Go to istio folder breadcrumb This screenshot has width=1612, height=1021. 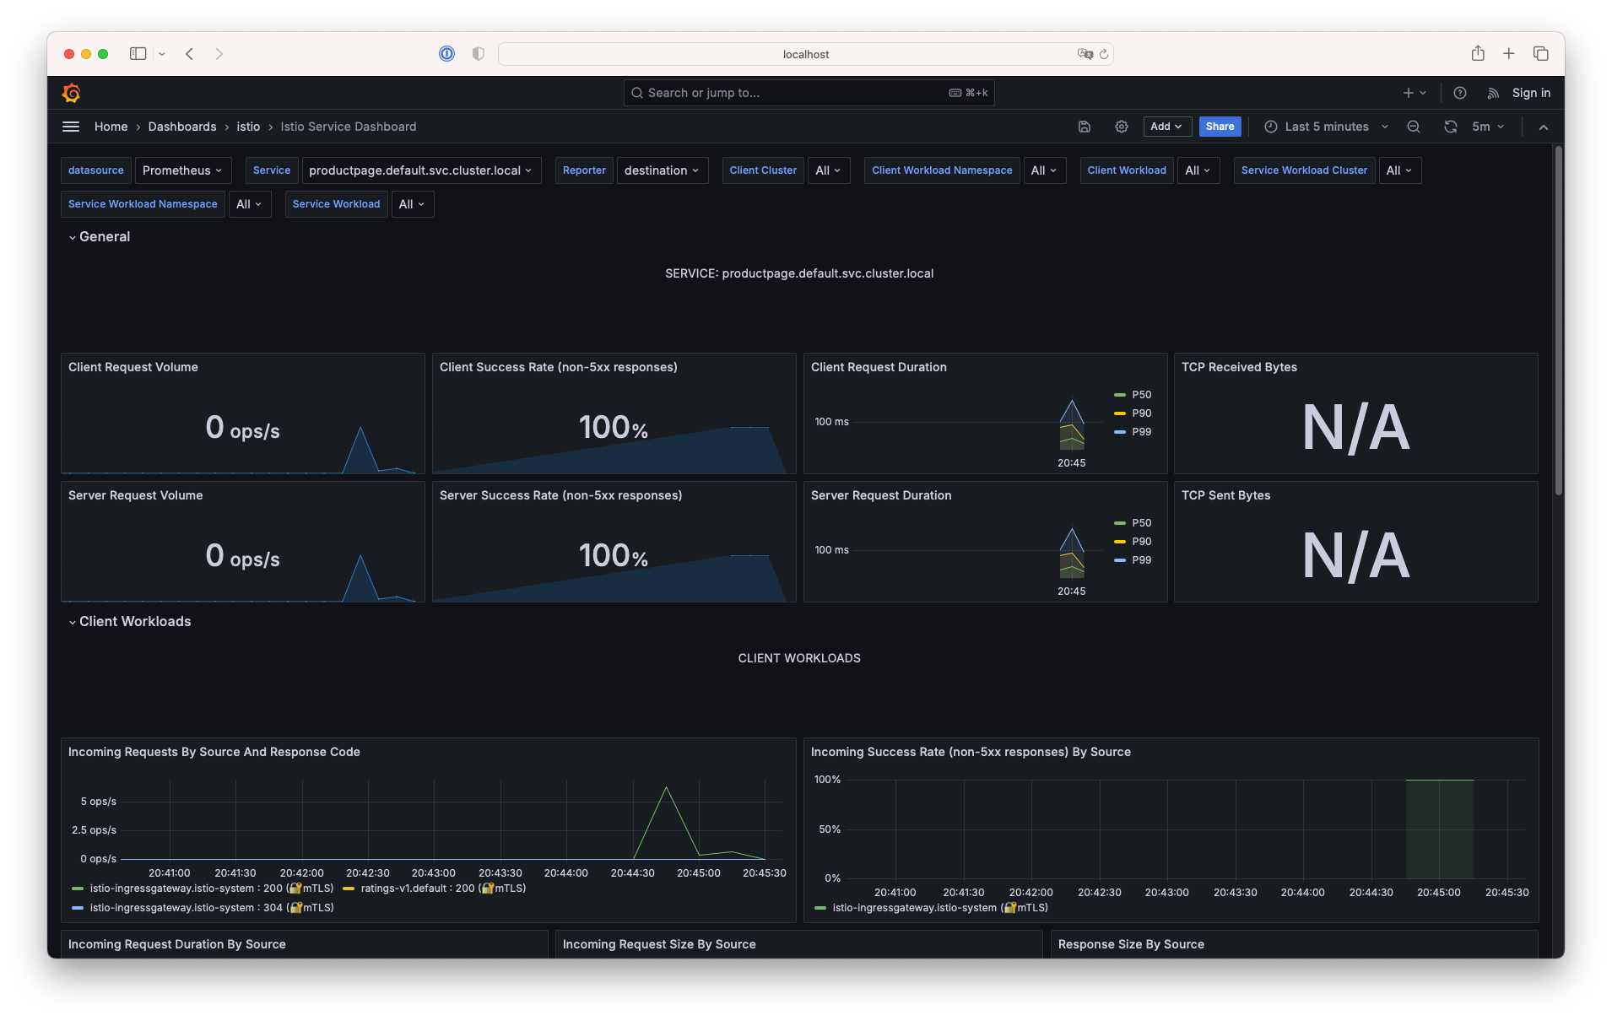tap(248, 127)
